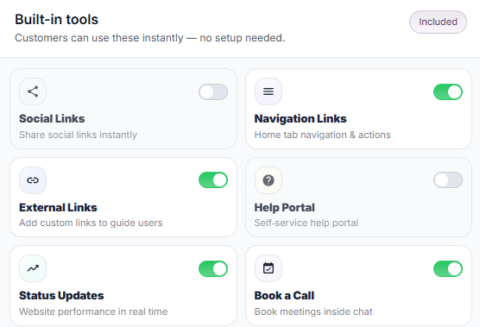The width and height of the screenshot is (480, 327).
Task: Click the Navigation Links hamburger icon
Action: [x=268, y=91]
